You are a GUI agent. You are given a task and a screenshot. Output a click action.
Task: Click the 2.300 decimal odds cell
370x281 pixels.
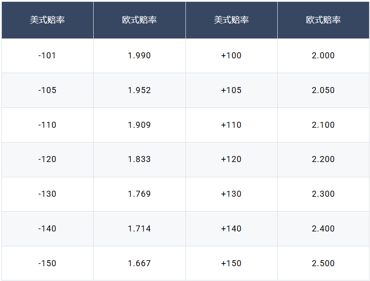(x=323, y=194)
